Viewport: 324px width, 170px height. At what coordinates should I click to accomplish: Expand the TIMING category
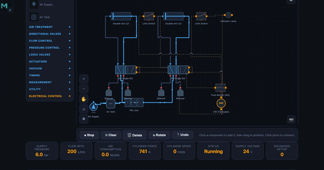(x=50, y=75)
